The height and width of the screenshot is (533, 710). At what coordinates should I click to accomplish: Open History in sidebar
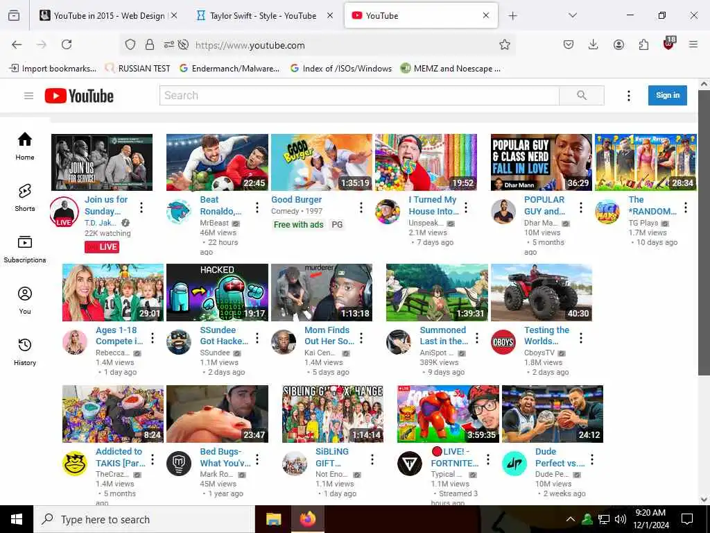pos(25,352)
